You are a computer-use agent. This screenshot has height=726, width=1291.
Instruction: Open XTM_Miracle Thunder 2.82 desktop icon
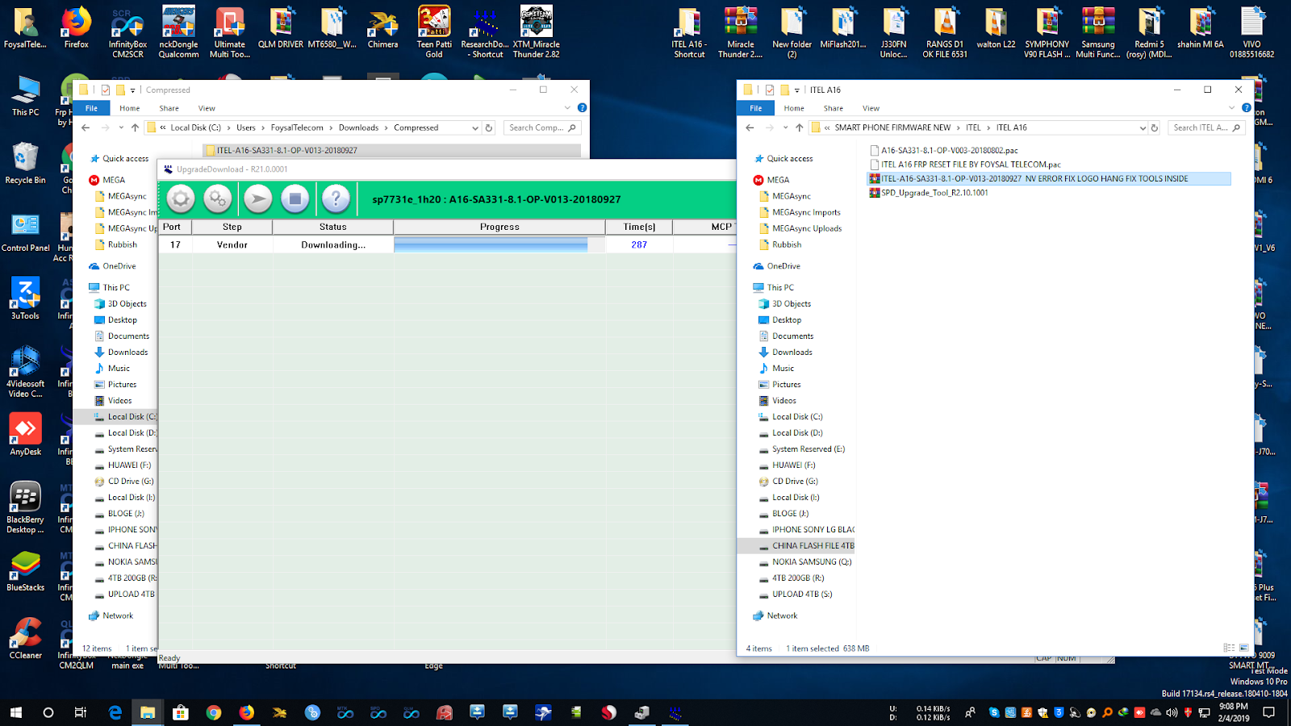click(537, 32)
